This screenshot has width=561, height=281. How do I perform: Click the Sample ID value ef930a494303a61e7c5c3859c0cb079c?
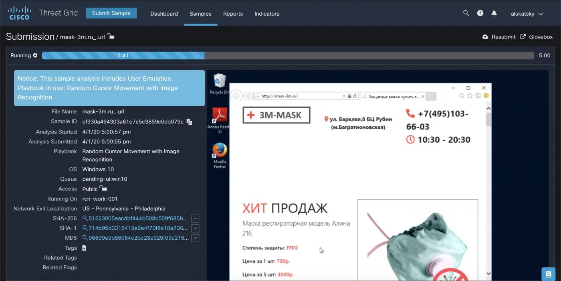133,122
